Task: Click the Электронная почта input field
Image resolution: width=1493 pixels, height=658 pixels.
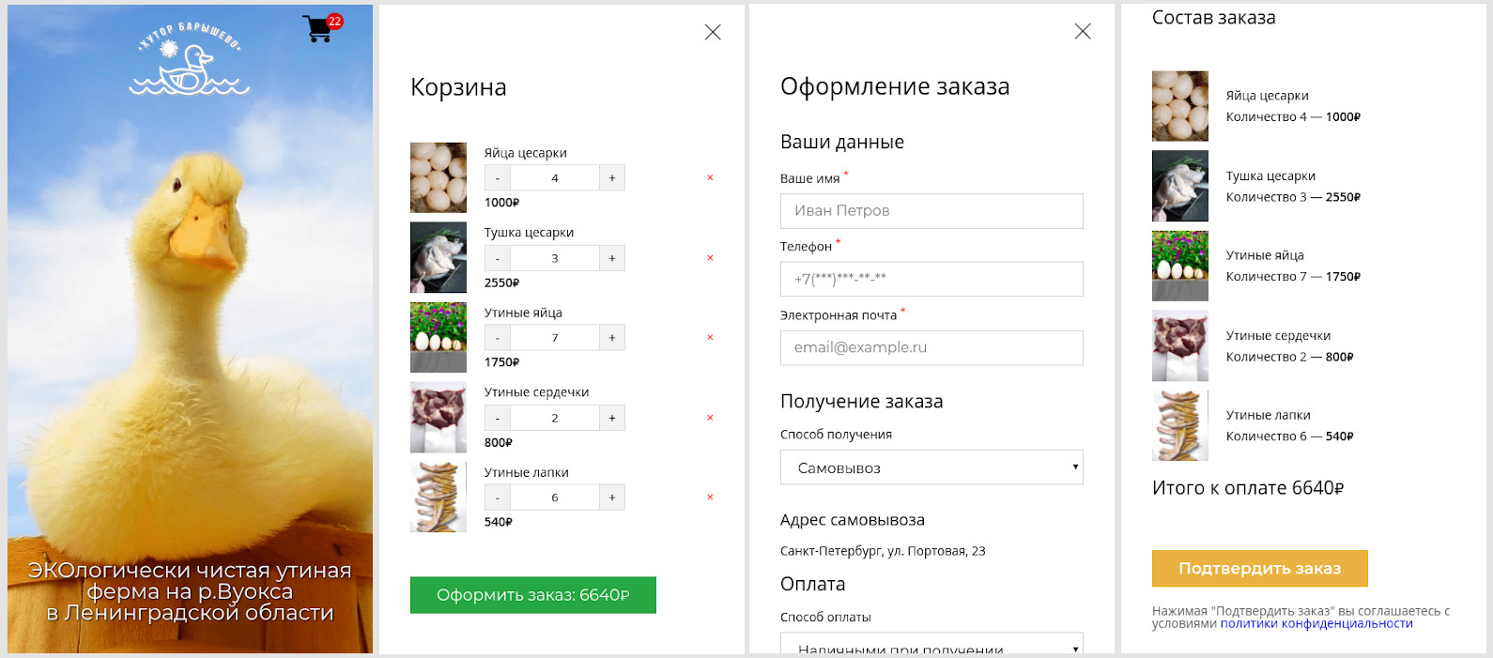Action: pos(931,347)
